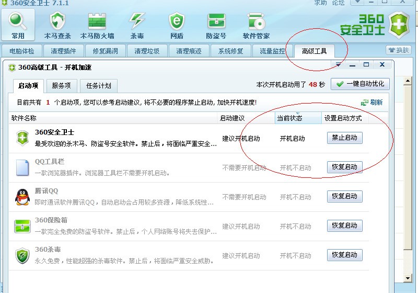Click the 一键自动优化 button

click(x=360, y=84)
